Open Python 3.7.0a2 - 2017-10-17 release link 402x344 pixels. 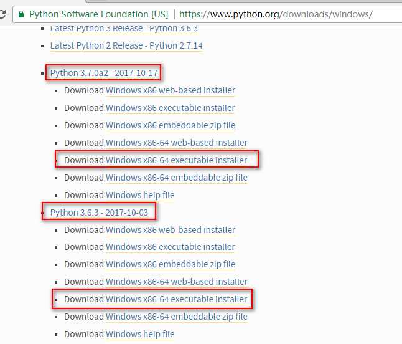[x=104, y=73]
